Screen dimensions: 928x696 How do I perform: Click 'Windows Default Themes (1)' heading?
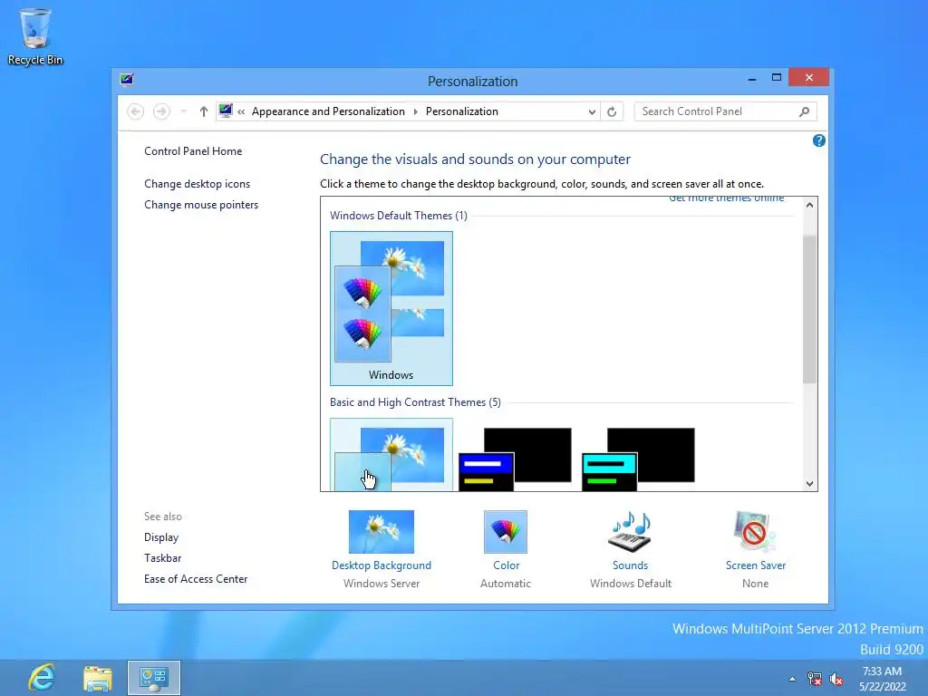(x=399, y=216)
